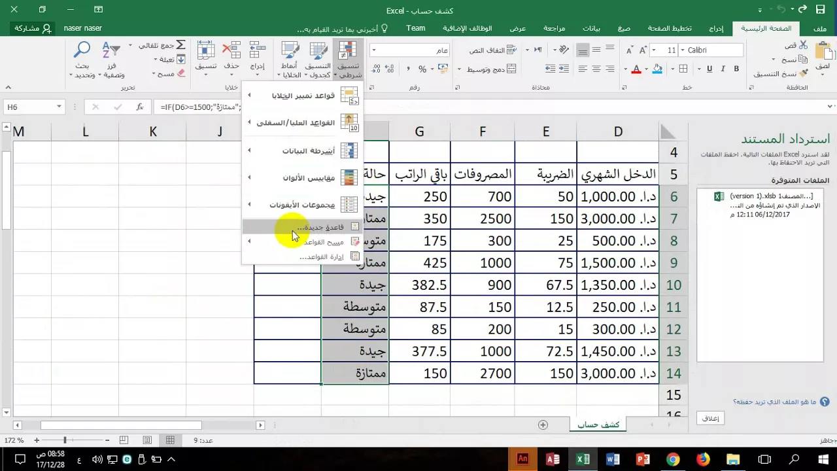Click the Share (مشاركة) button
The height and width of the screenshot is (471, 837).
pos(31,28)
